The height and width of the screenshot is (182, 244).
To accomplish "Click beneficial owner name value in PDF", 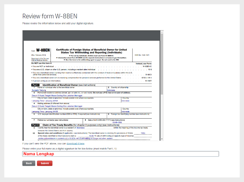I will tap(39, 90).
